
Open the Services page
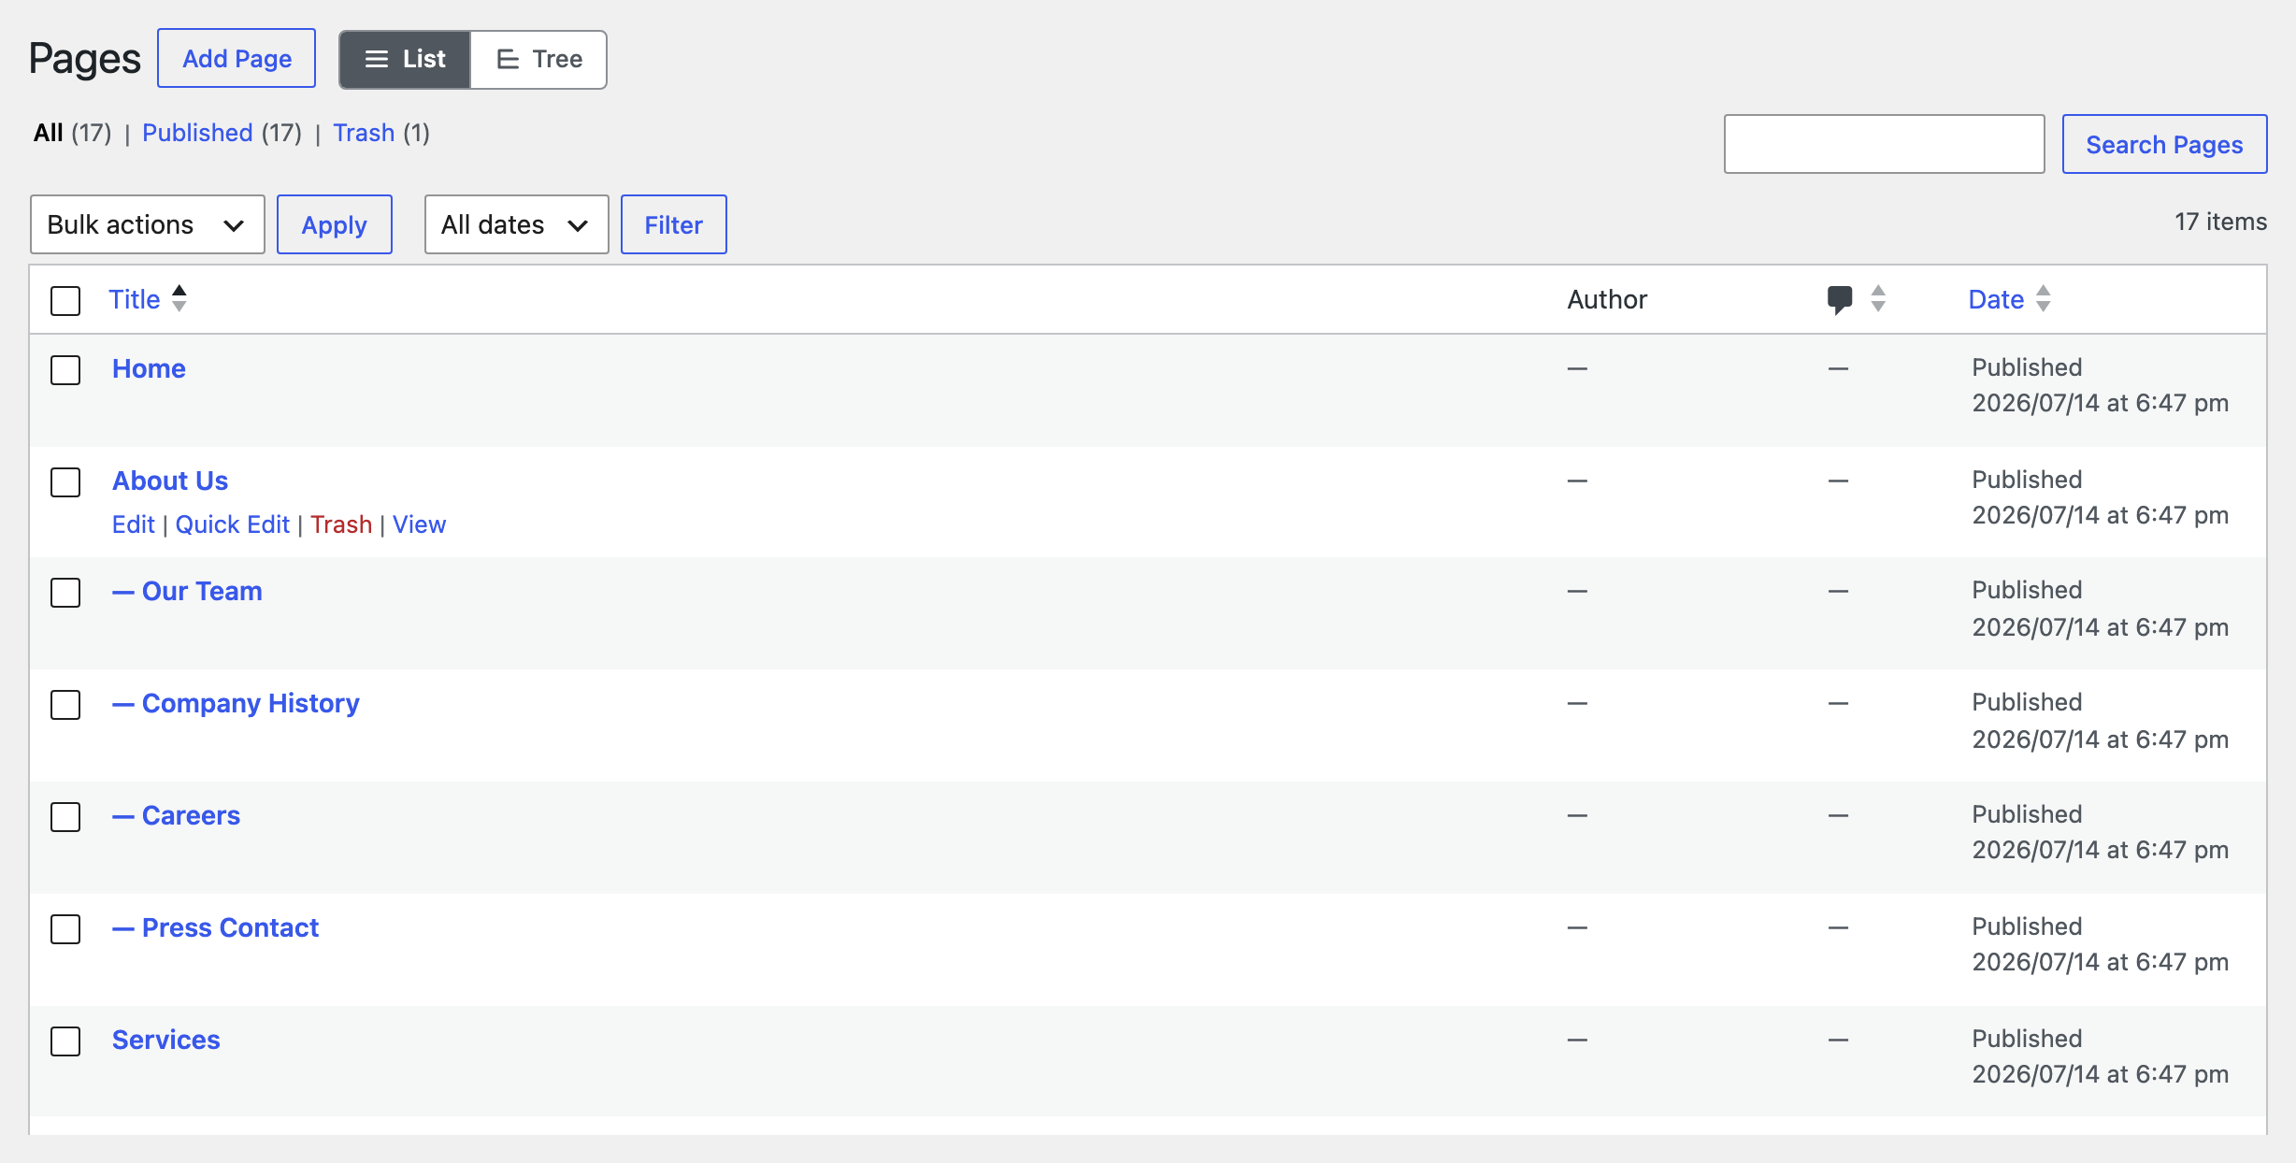click(166, 1040)
